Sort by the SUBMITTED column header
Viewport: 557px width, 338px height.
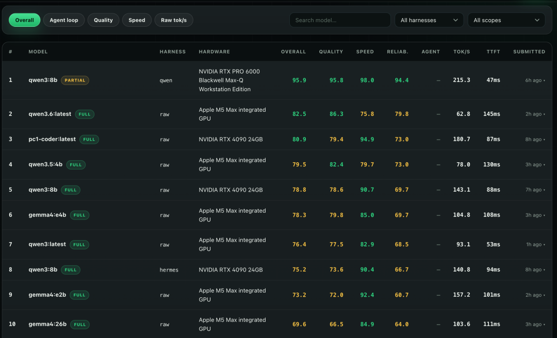(x=529, y=52)
